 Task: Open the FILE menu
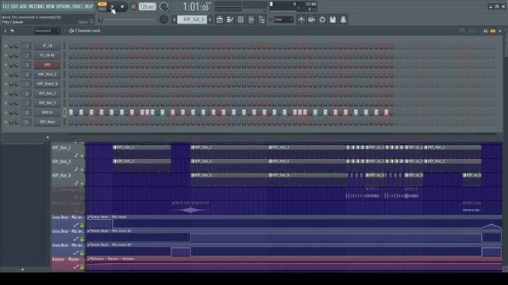tap(6, 6)
